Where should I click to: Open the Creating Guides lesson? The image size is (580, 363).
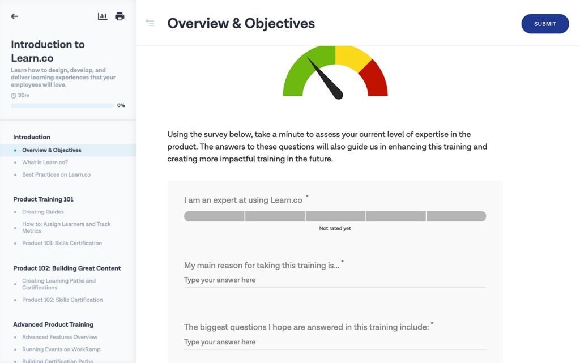(43, 212)
